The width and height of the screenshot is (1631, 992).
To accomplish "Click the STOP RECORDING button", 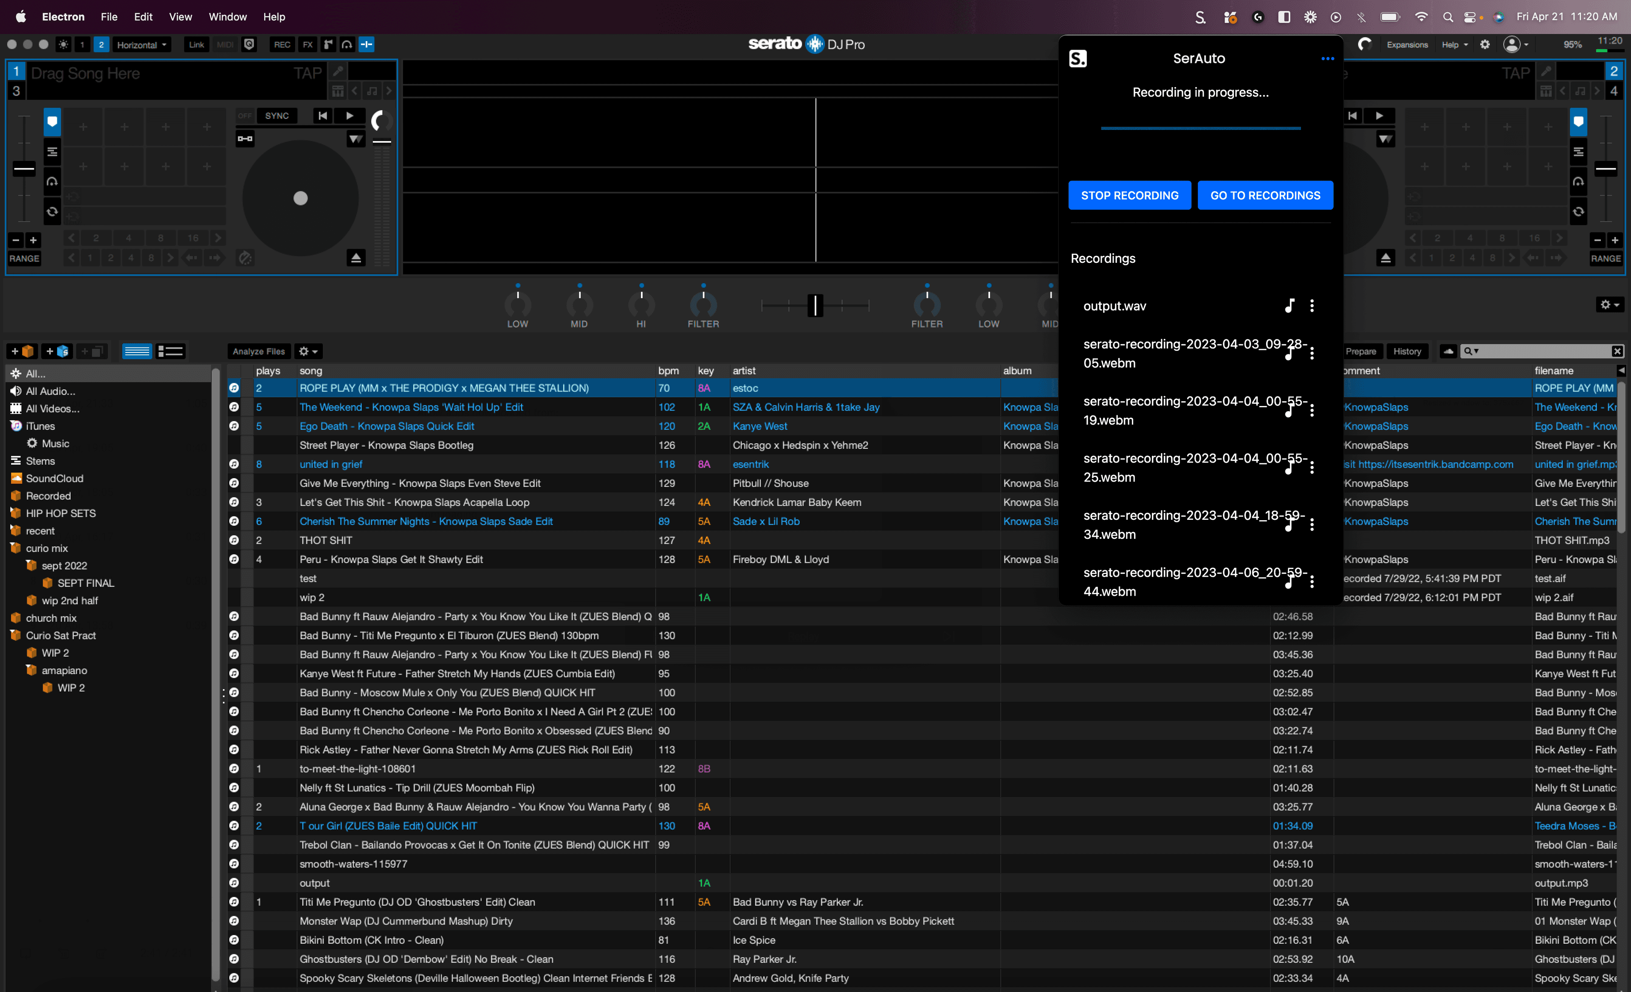I will click(x=1129, y=195).
